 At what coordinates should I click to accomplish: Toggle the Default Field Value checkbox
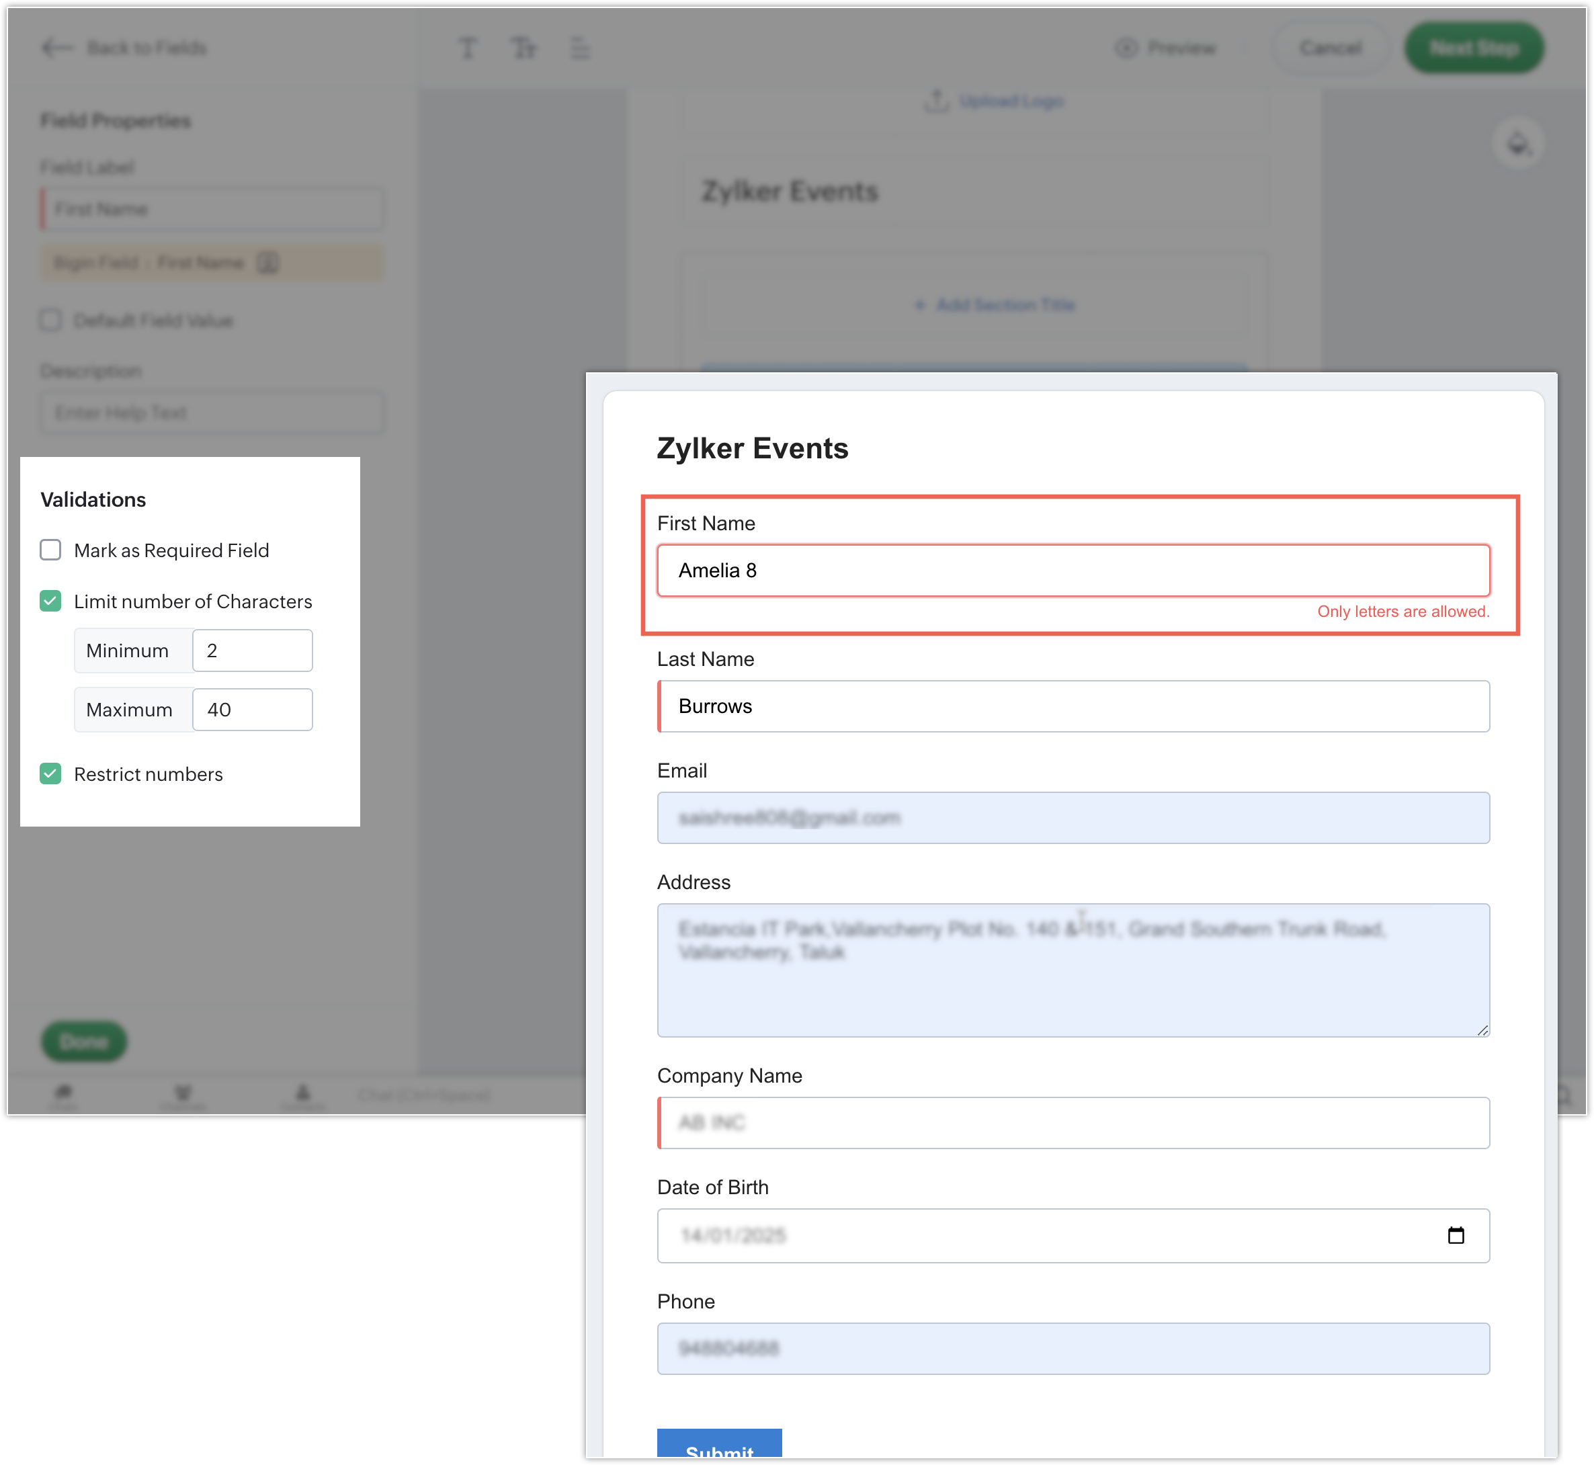[50, 321]
